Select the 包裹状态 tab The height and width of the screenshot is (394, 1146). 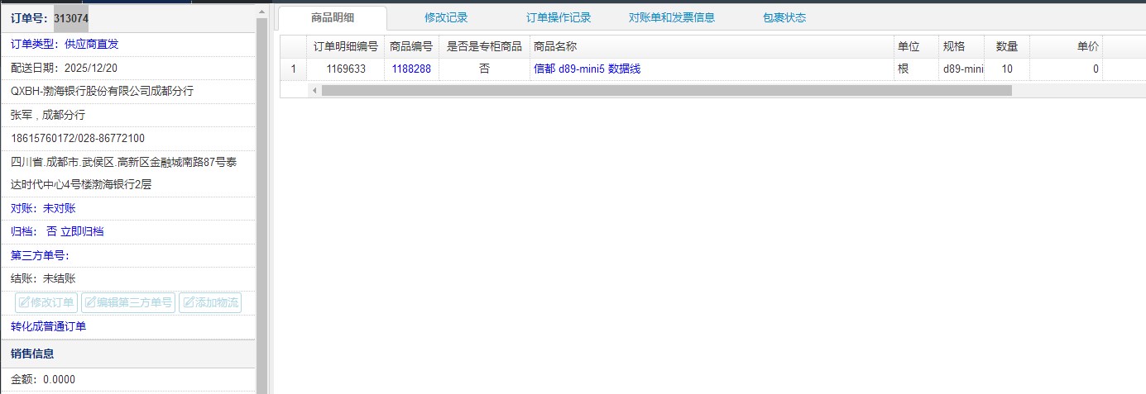pos(784,17)
